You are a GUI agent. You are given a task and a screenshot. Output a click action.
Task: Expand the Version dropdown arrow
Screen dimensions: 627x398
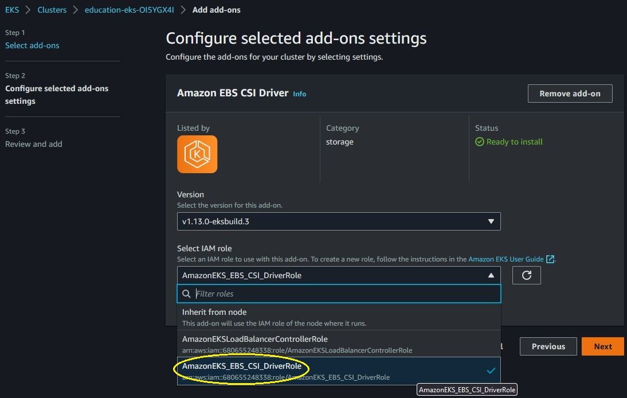pyautogui.click(x=491, y=221)
